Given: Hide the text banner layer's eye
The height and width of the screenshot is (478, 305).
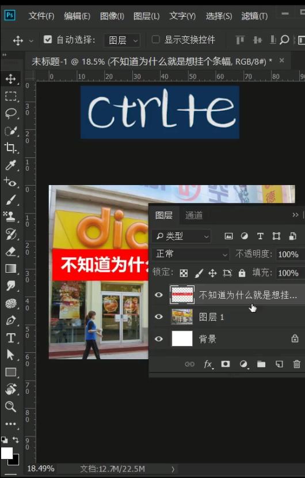Looking at the screenshot, I should (x=159, y=295).
